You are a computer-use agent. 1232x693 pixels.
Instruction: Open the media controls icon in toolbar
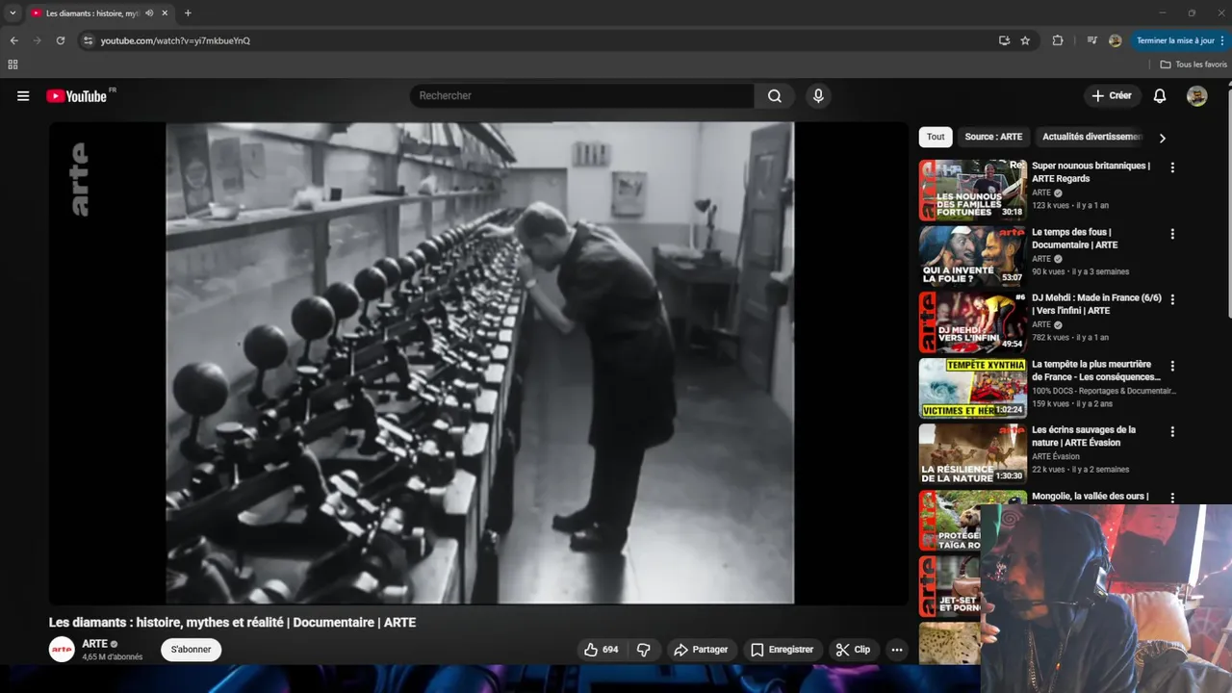(1091, 40)
